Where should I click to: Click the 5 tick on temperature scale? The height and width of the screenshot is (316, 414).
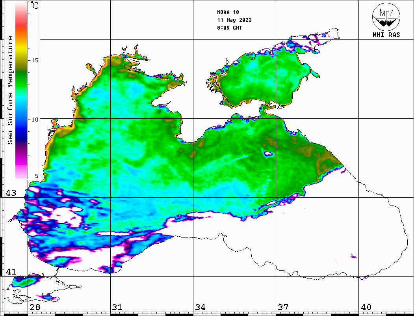(x=37, y=176)
